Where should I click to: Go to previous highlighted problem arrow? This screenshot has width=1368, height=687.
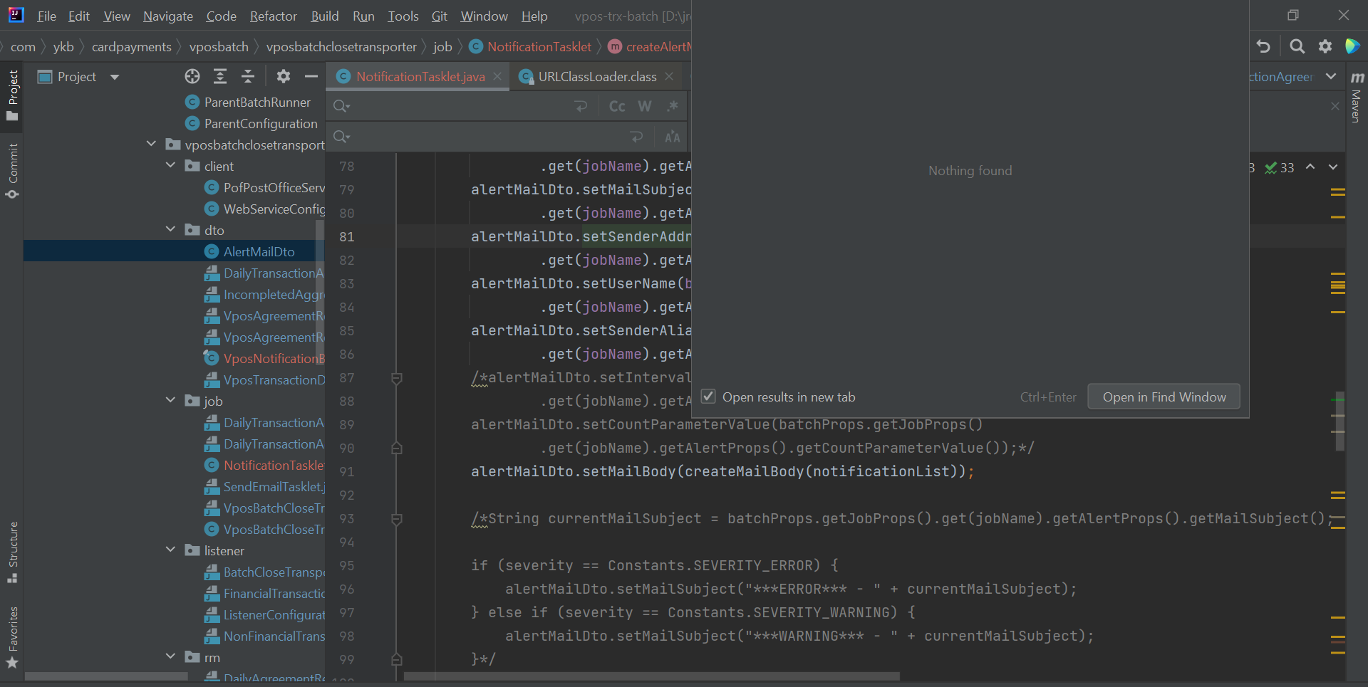1310,167
